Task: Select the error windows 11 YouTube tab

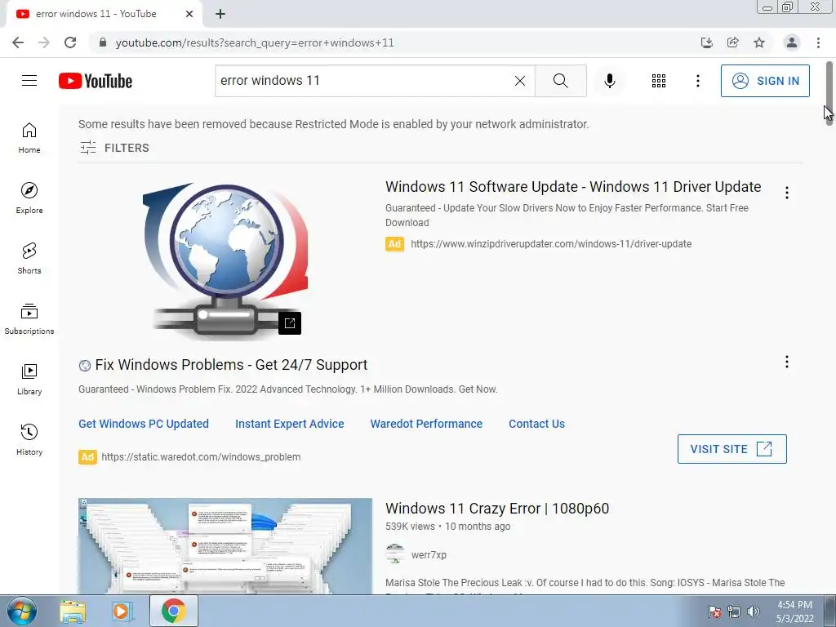Action: (x=96, y=14)
